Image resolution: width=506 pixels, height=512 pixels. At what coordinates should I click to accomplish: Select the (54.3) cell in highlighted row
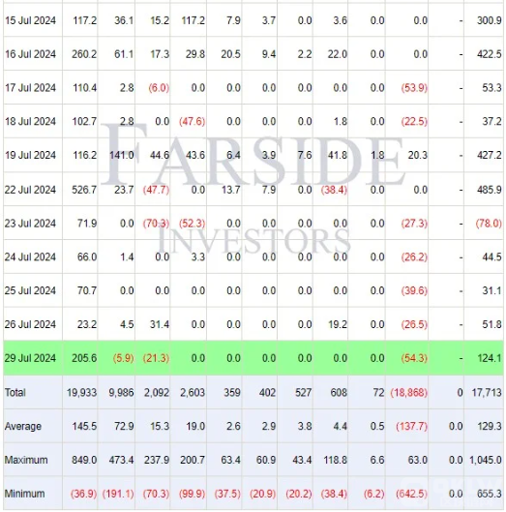(x=414, y=358)
